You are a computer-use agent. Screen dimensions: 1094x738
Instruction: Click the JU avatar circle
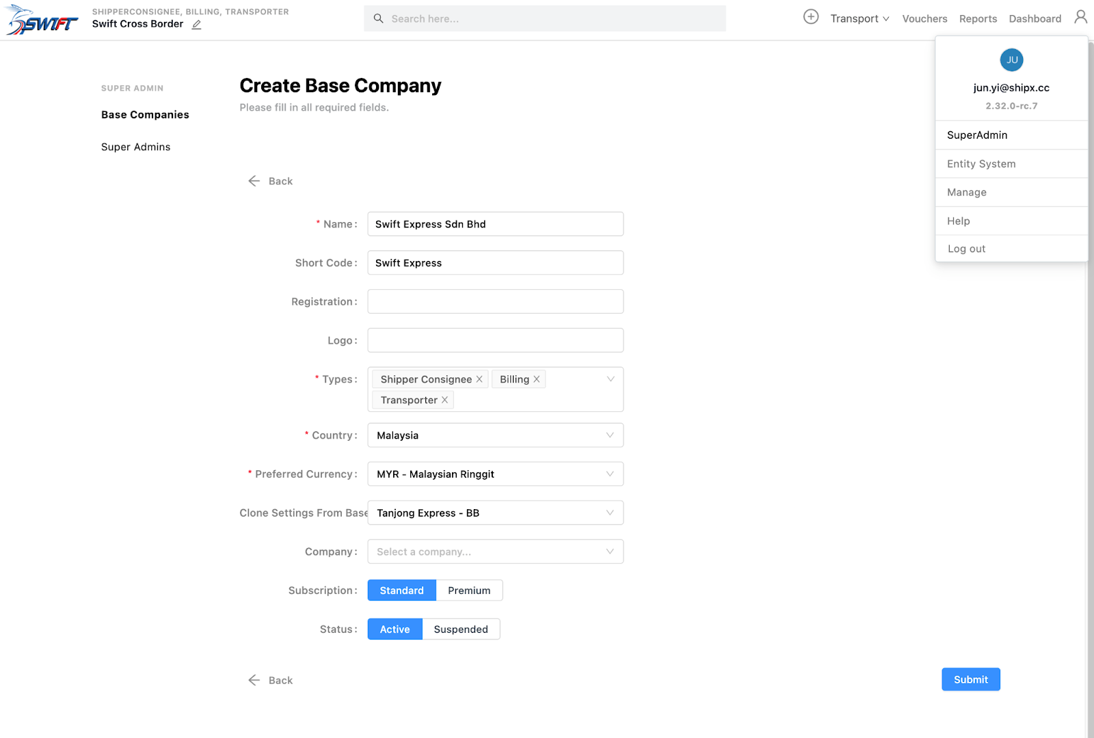tap(1011, 60)
